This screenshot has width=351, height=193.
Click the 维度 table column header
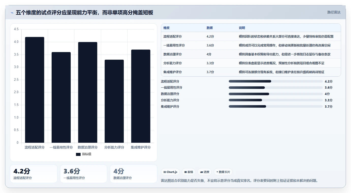click(x=166, y=28)
